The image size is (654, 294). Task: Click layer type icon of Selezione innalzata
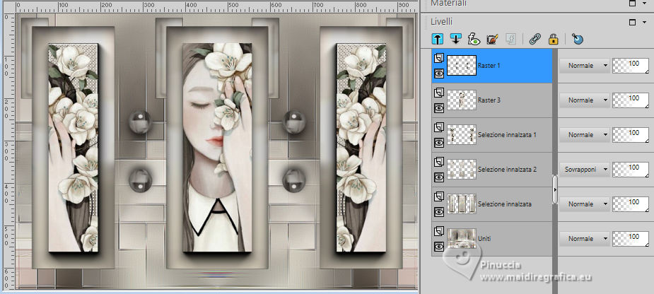(439, 197)
